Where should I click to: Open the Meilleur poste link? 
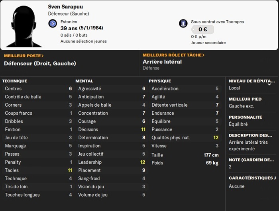coord(24,56)
